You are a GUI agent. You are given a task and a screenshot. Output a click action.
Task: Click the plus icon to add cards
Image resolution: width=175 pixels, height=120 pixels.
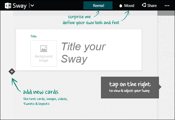click(12, 72)
